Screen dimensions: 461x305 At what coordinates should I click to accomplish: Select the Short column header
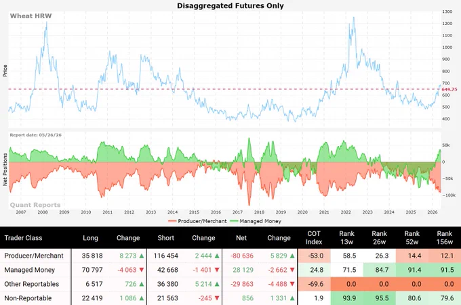point(166,238)
